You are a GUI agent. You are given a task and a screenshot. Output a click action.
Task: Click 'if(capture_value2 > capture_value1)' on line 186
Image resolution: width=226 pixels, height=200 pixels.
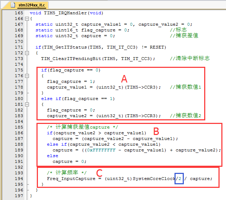tap(97, 133)
